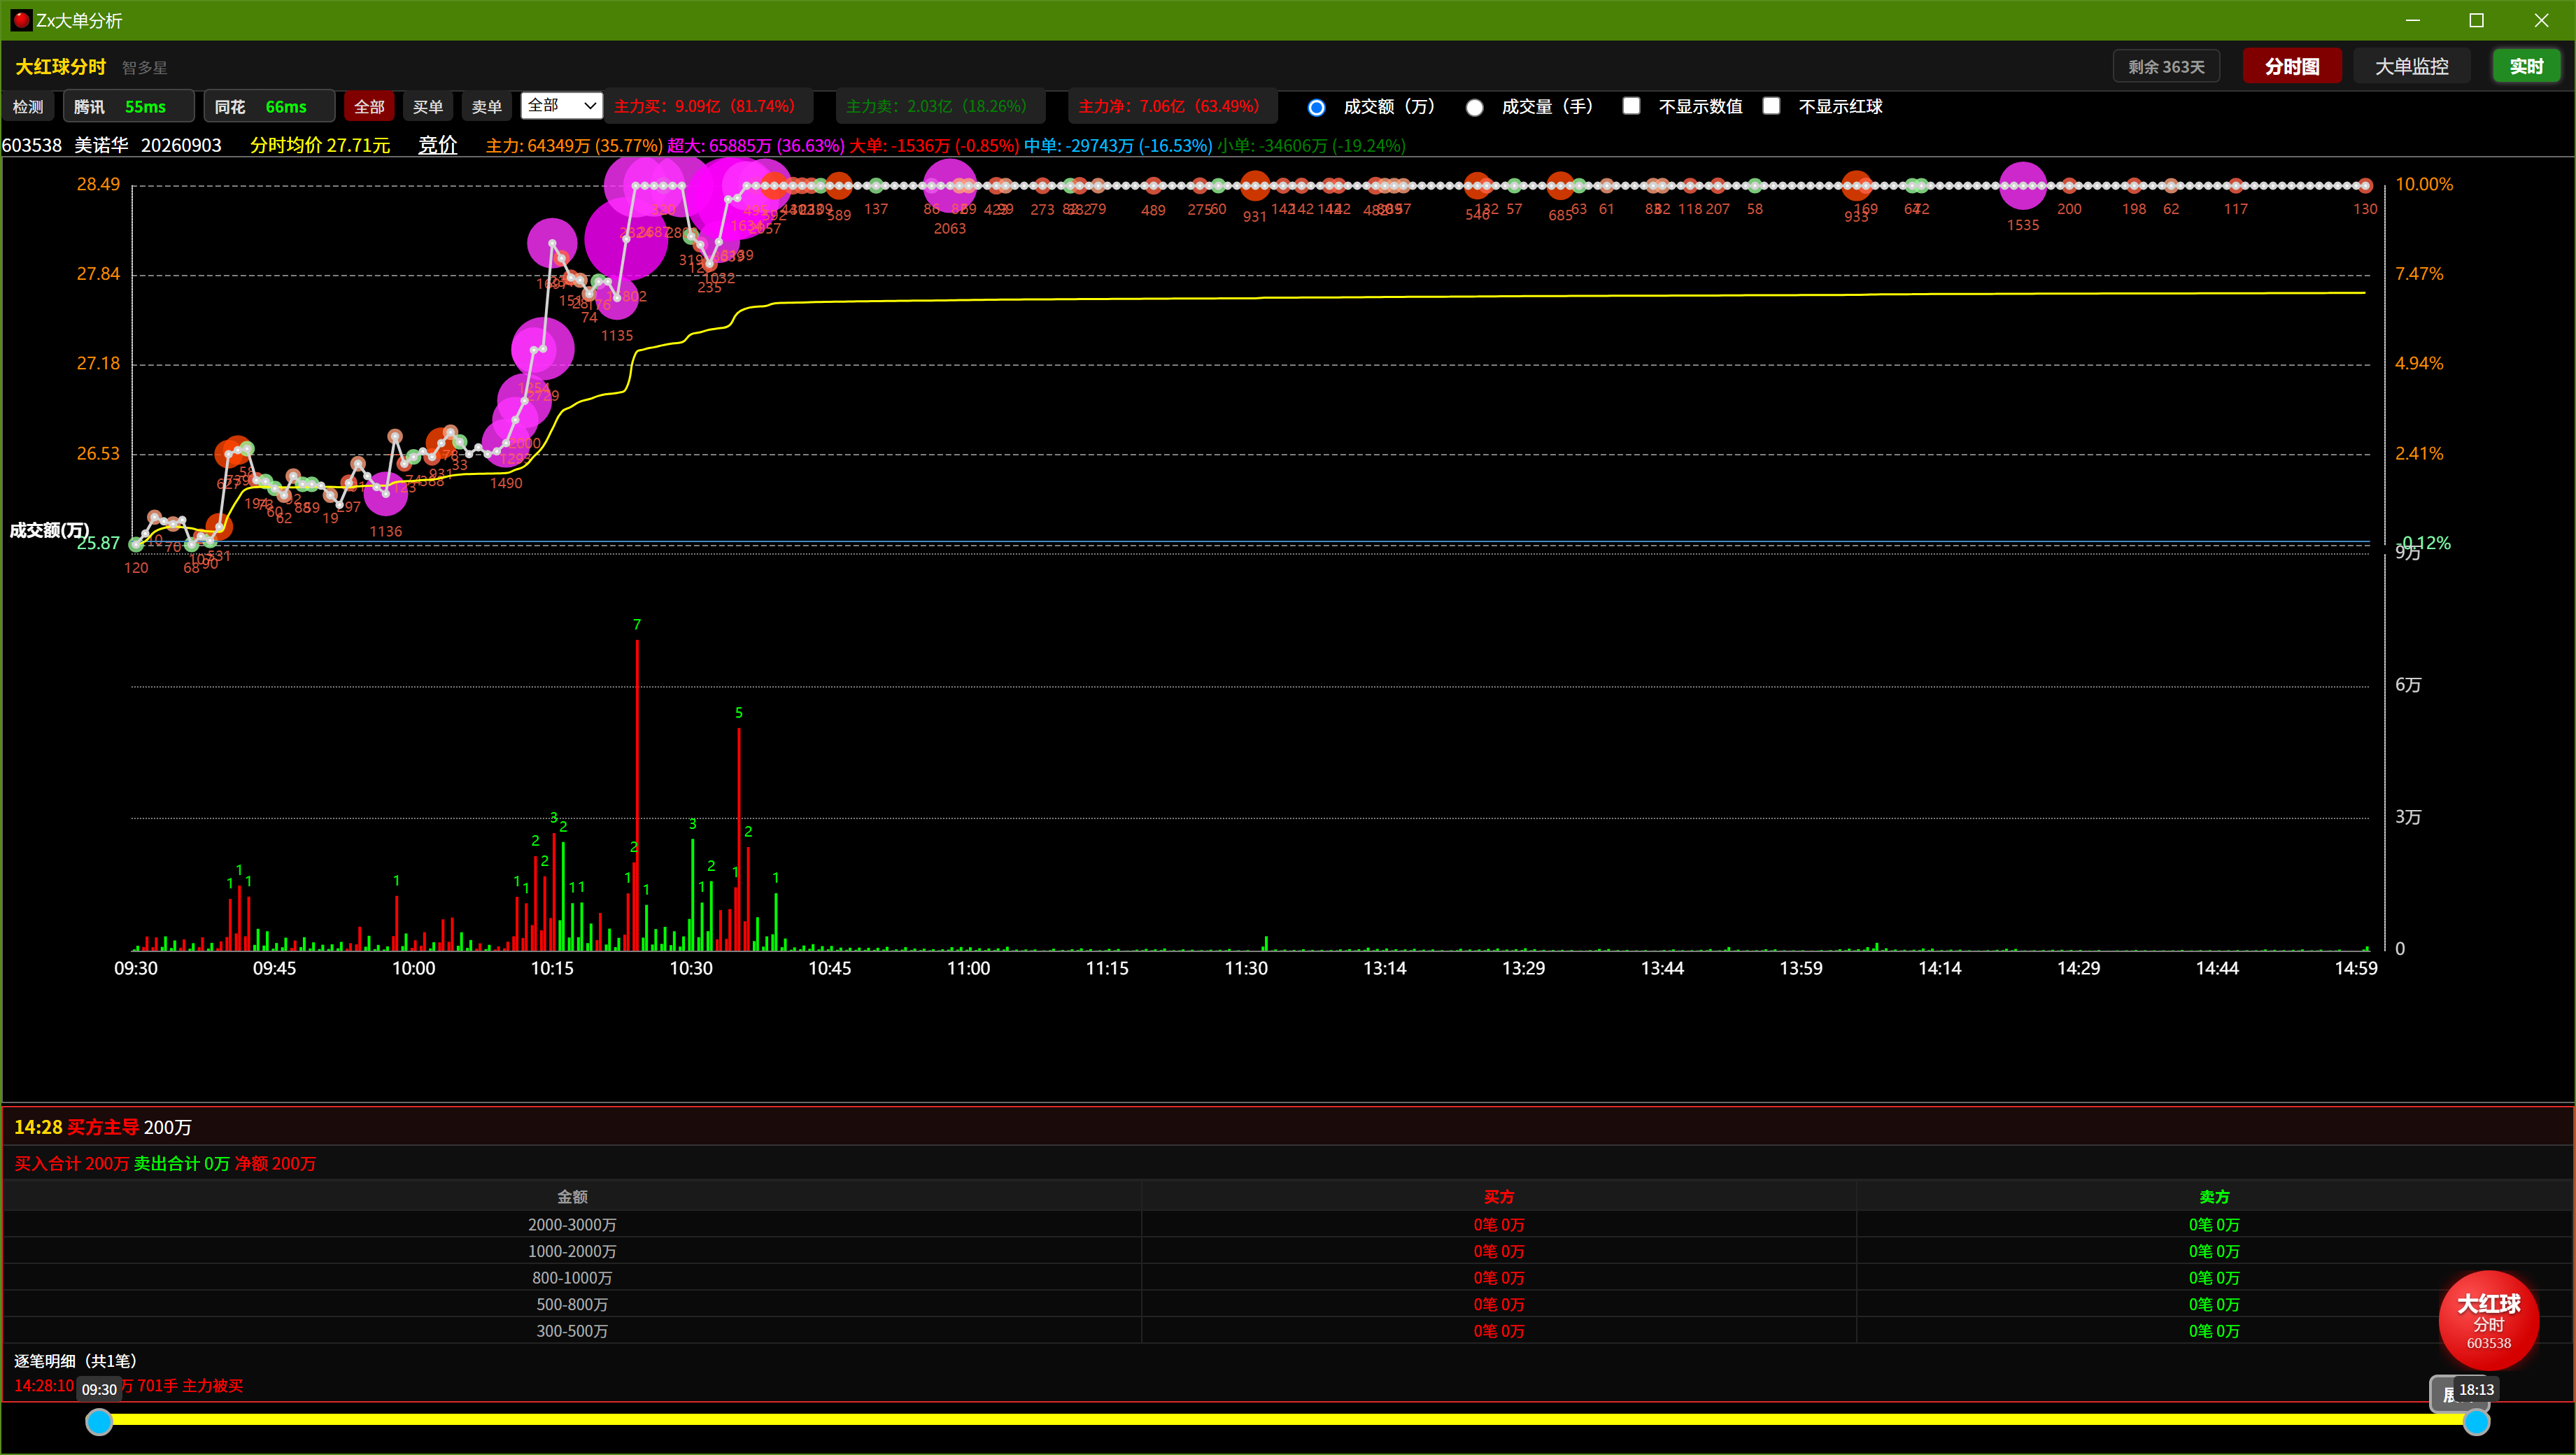
Task: Click the 买方 column header
Action: click(1498, 1197)
